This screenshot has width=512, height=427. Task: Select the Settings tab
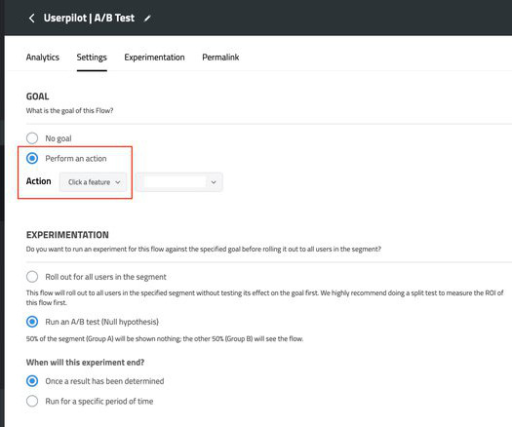(92, 58)
